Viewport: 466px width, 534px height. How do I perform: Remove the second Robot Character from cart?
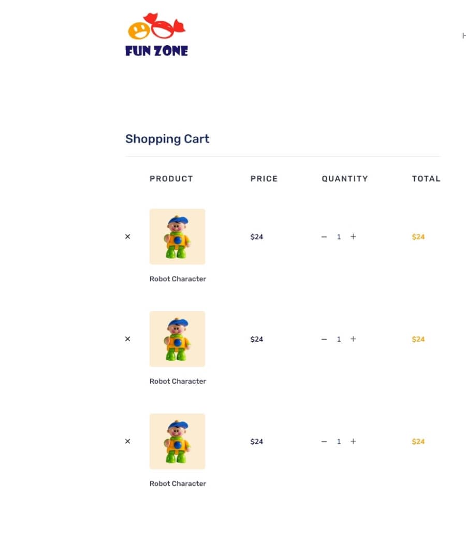128,339
